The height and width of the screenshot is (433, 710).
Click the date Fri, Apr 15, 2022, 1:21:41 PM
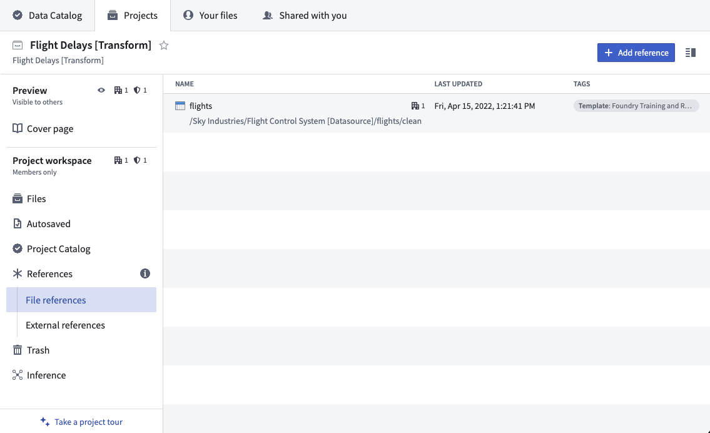[x=485, y=106]
